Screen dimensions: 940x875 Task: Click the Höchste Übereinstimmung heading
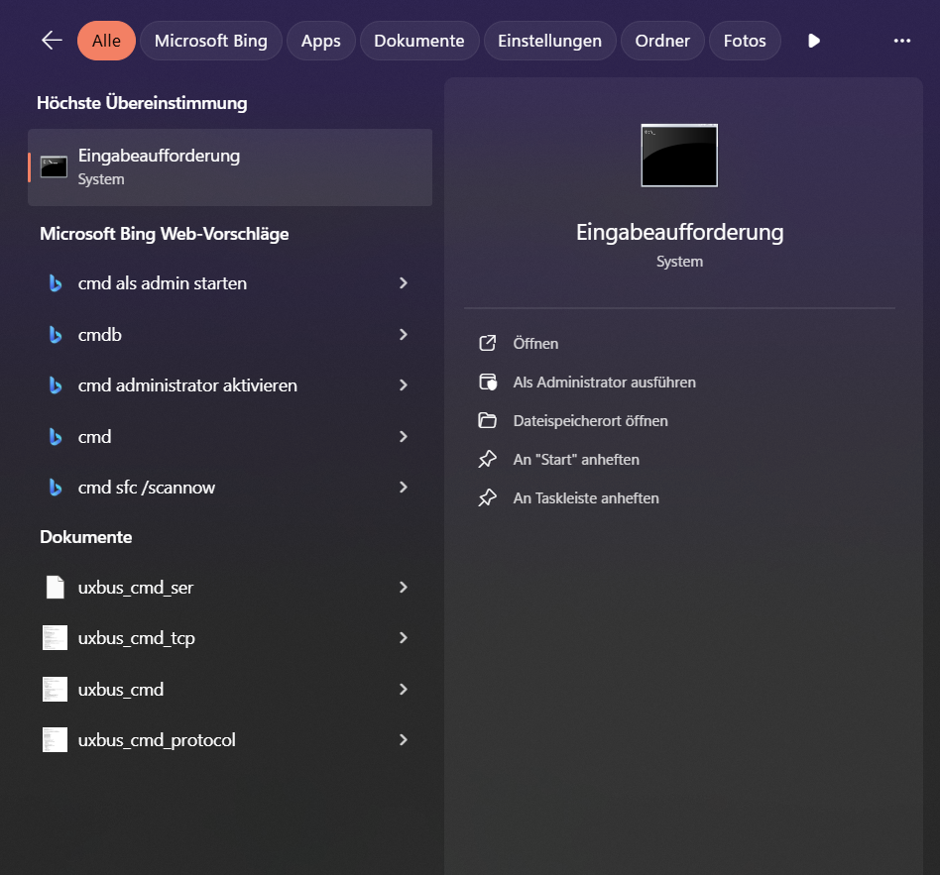pyautogui.click(x=142, y=103)
